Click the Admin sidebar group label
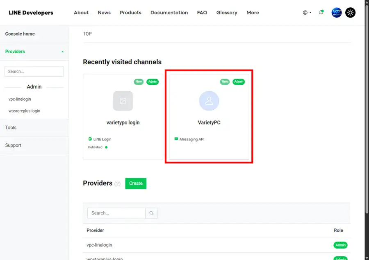The image size is (369, 260). [34, 87]
